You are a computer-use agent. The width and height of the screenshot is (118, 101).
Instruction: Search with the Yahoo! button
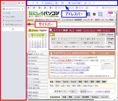coord(110,35)
